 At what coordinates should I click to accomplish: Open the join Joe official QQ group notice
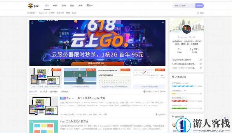(x=156, y=91)
